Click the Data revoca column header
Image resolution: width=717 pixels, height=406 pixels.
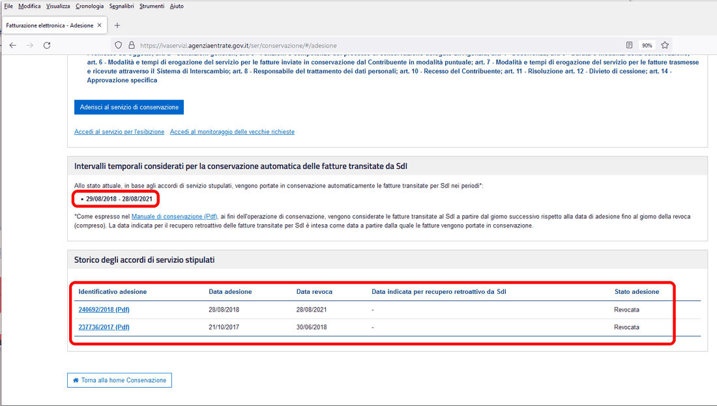click(x=314, y=292)
